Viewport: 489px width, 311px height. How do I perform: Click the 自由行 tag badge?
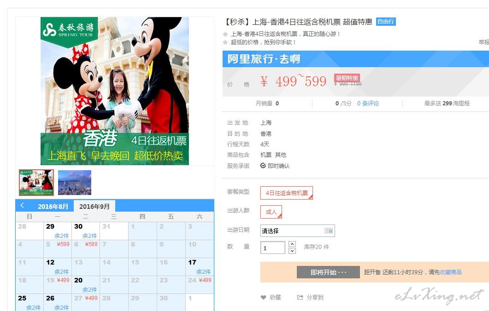(x=386, y=22)
